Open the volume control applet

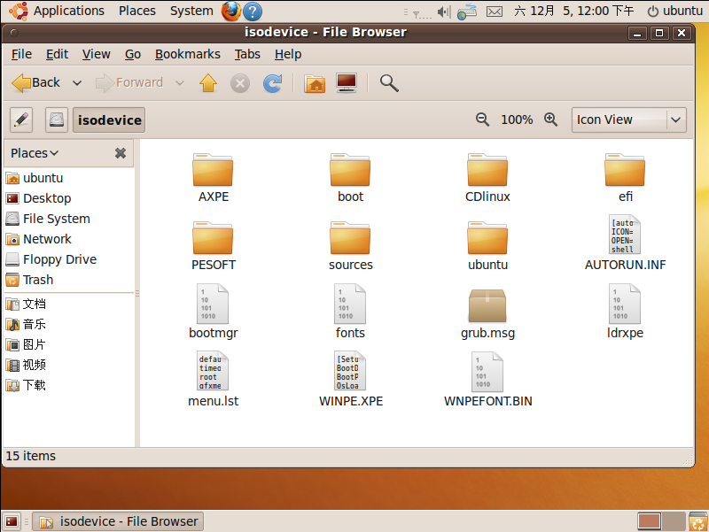444,12
